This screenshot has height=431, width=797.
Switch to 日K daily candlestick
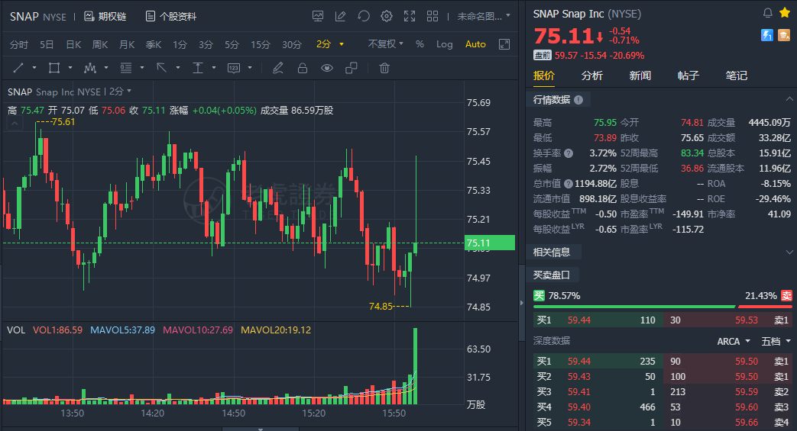[x=73, y=45]
